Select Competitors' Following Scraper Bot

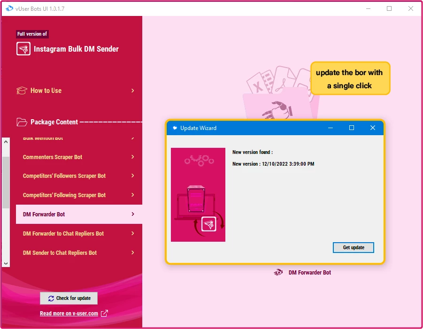[x=79, y=195]
